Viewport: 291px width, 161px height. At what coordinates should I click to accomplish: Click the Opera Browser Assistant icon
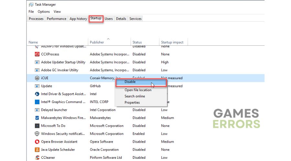pyautogui.click(x=37, y=142)
